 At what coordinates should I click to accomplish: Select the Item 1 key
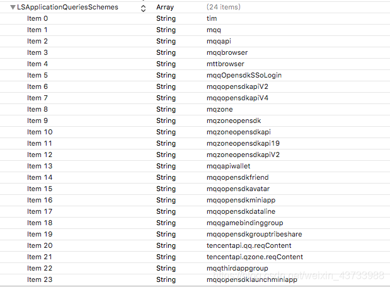click(37, 30)
